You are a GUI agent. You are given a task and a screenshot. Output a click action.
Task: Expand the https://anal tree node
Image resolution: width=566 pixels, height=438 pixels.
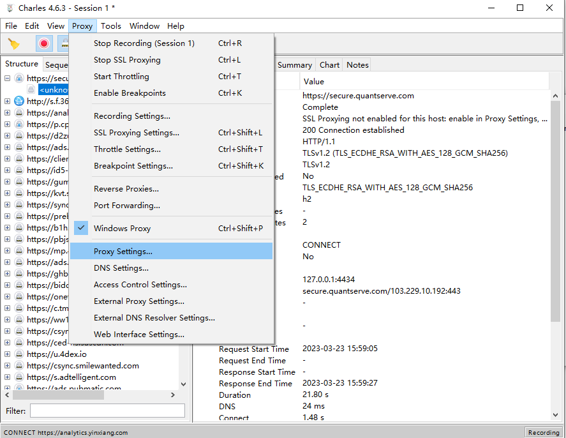click(7, 112)
